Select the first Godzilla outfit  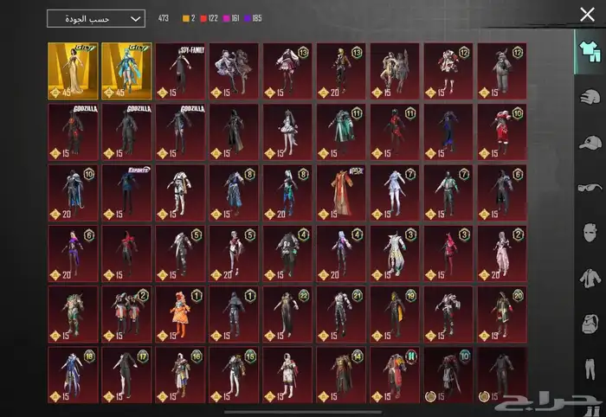[73, 132]
